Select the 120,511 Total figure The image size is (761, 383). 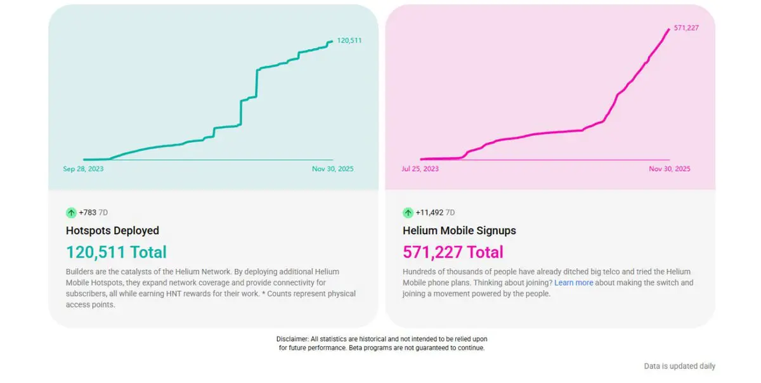pyautogui.click(x=116, y=252)
